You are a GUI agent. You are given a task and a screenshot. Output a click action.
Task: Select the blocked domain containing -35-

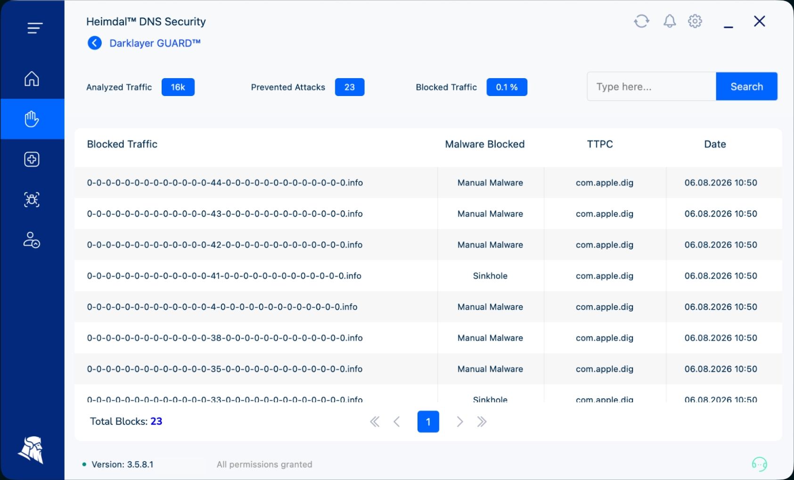coord(225,369)
